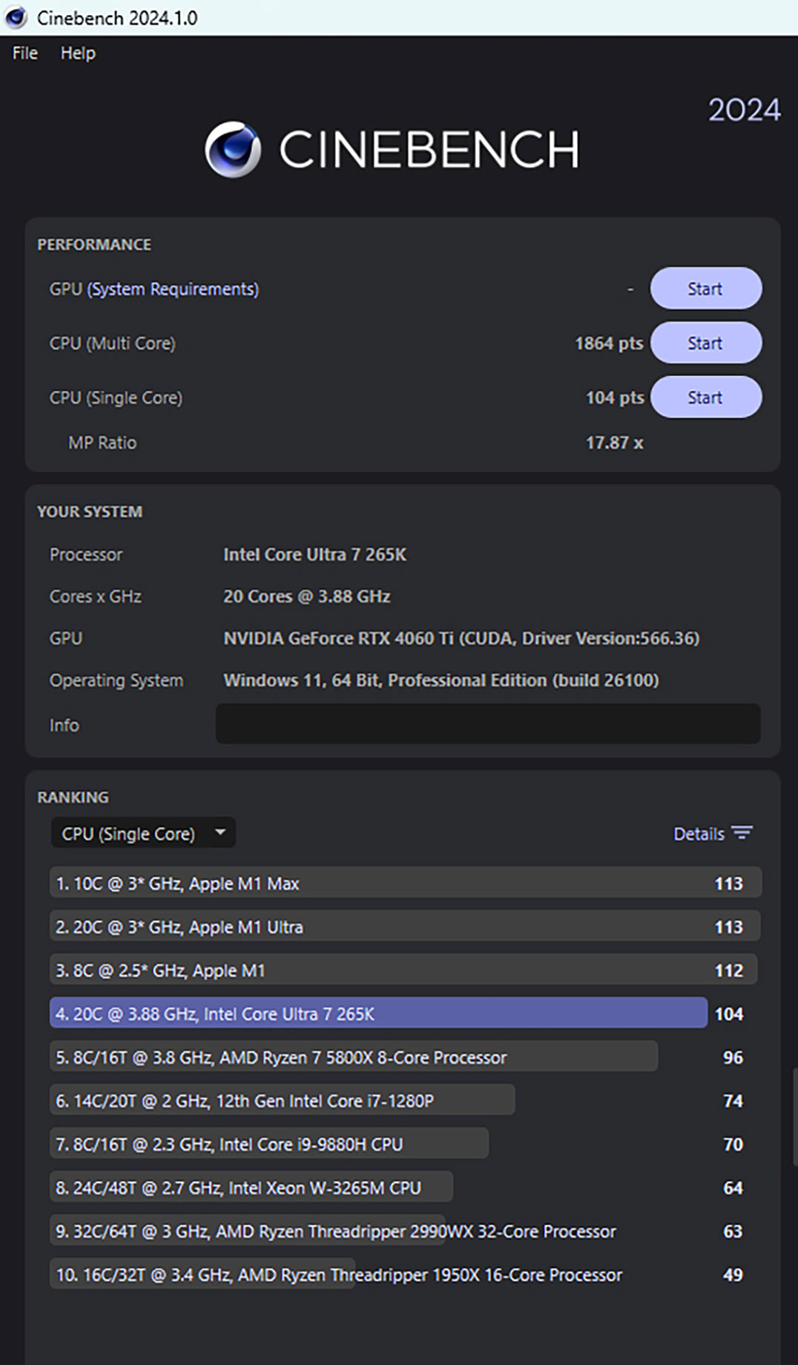This screenshot has width=798, height=1365.
Task: Start the GPU benchmark test
Action: (x=705, y=289)
